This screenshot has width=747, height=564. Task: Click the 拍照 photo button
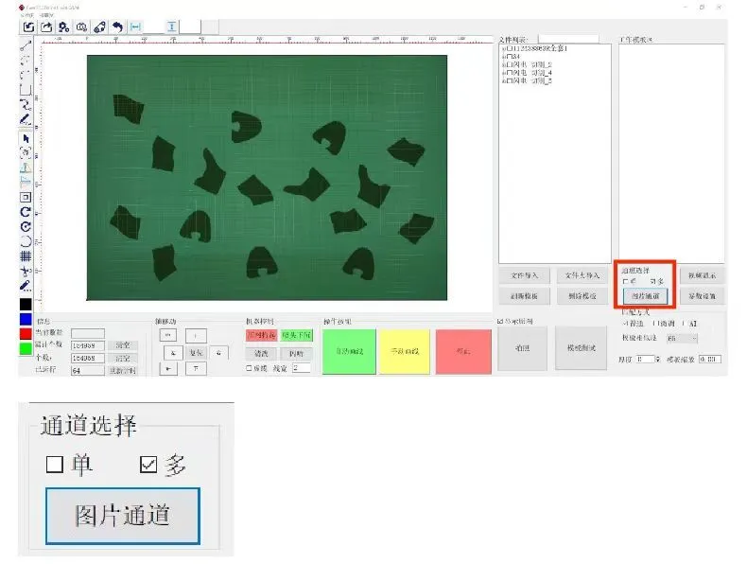522,348
